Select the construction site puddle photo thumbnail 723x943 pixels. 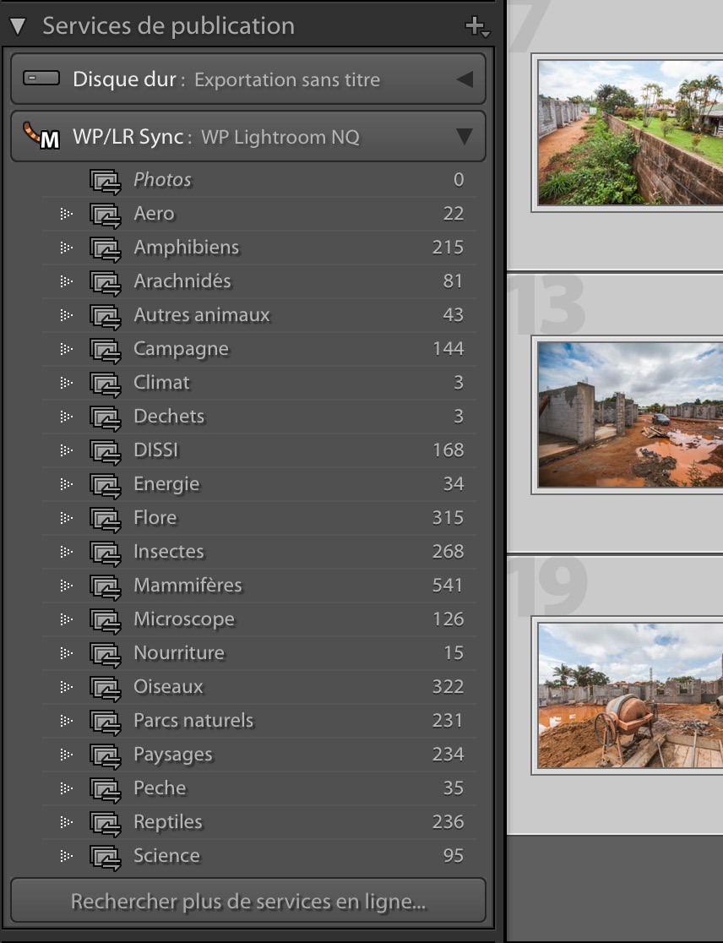[630, 415]
